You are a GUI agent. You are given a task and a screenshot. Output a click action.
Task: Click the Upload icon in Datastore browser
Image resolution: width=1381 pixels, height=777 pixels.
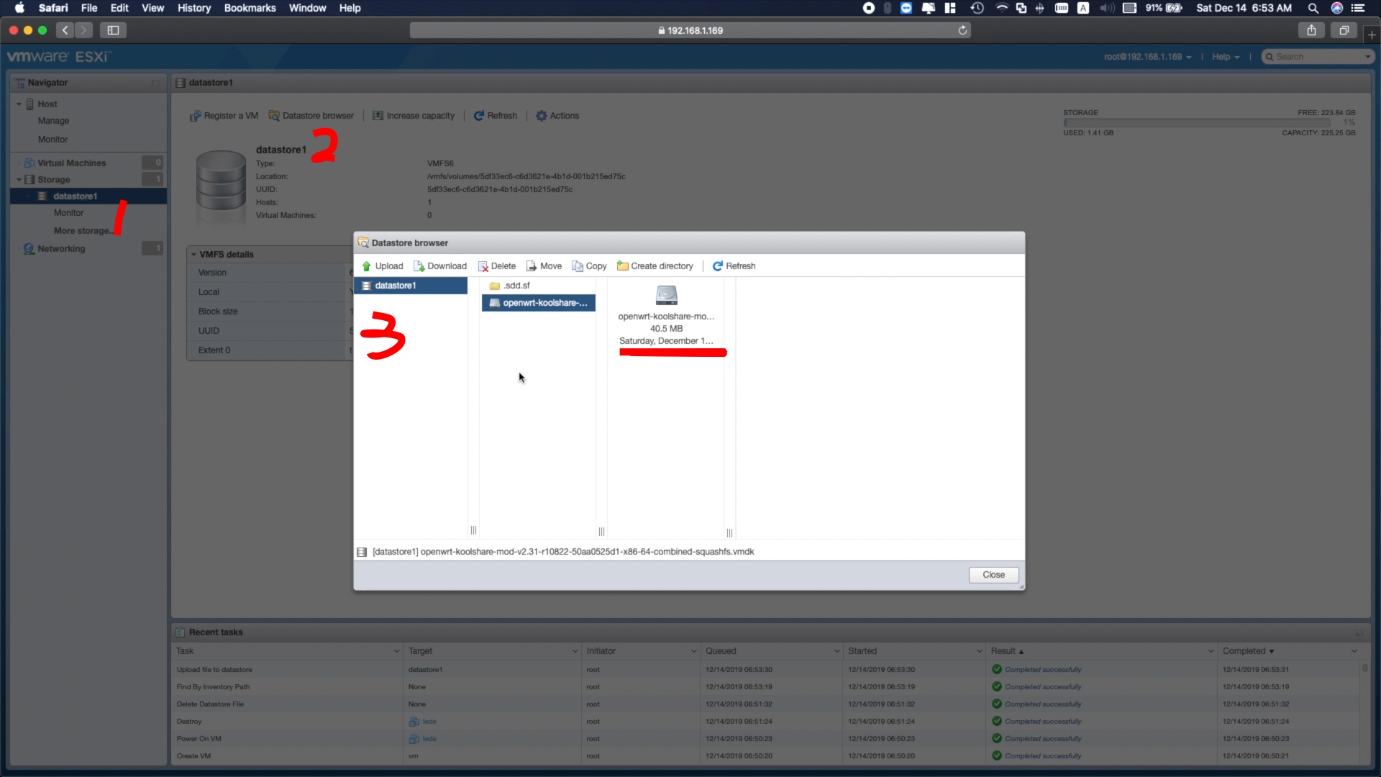367,266
